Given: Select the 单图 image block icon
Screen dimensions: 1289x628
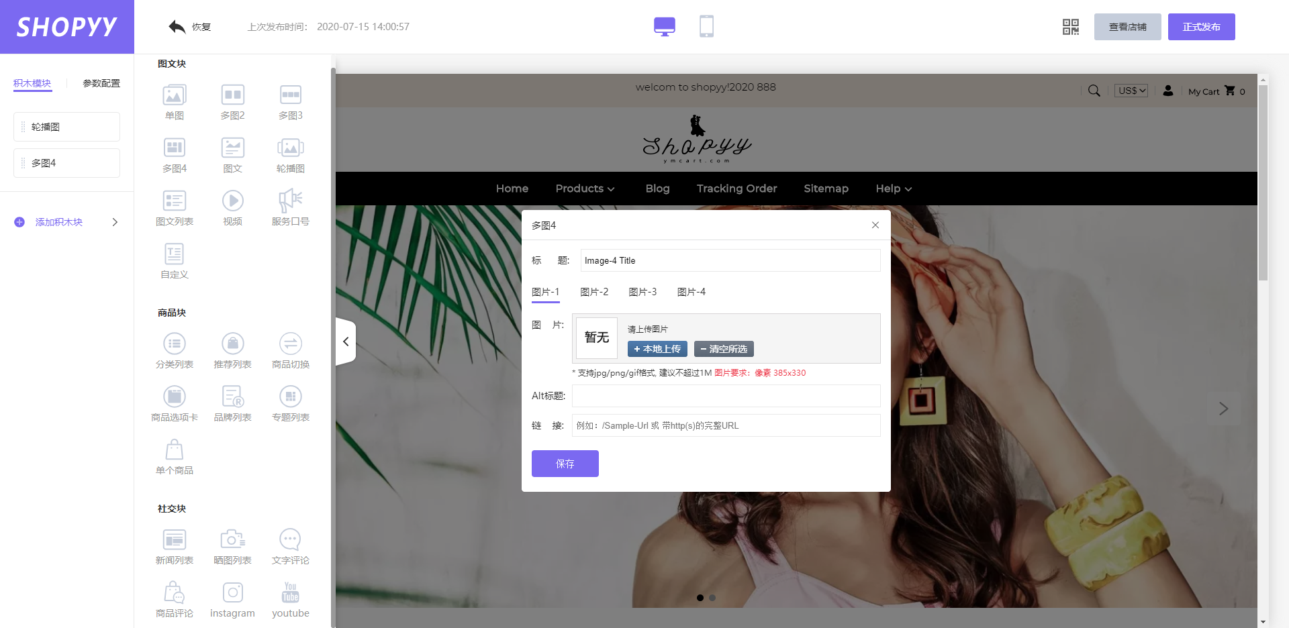Looking at the screenshot, I should click(174, 95).
